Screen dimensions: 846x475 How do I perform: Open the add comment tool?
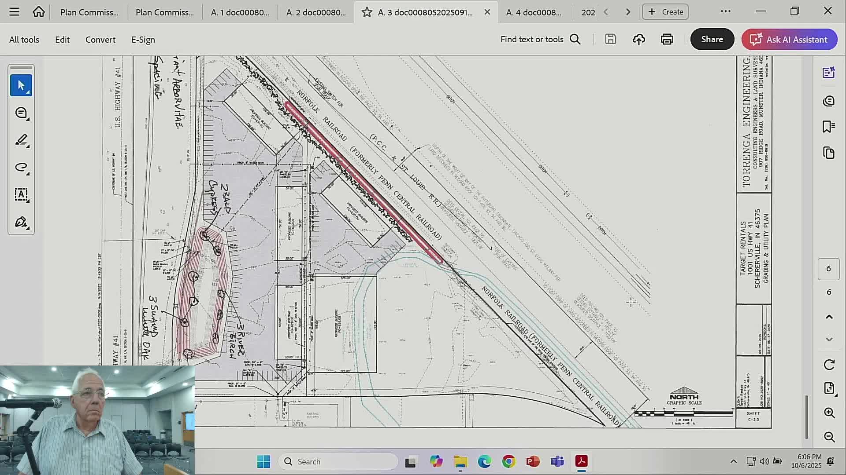pos(21,113)
